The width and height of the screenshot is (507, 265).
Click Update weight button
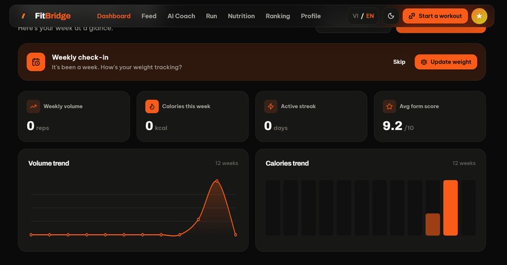pos(445,62)
